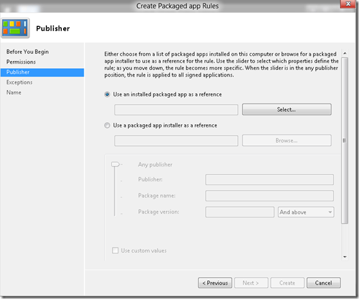359x299 pixels.
Task: Select the Publisher step in sidebar
Action: [42, 72]
